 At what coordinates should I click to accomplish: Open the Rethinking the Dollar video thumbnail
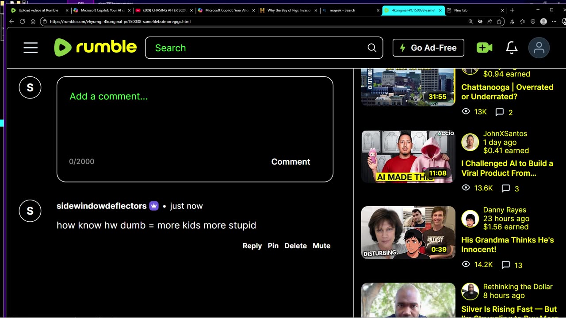[x=408, y=300]
